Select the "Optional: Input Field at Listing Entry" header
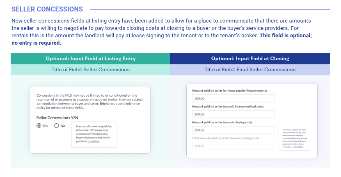This screenshot has width=341, height=177. coord(91,59)
